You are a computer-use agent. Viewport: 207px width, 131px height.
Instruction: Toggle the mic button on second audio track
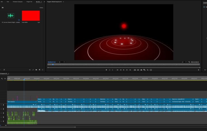tap(3, 109)
